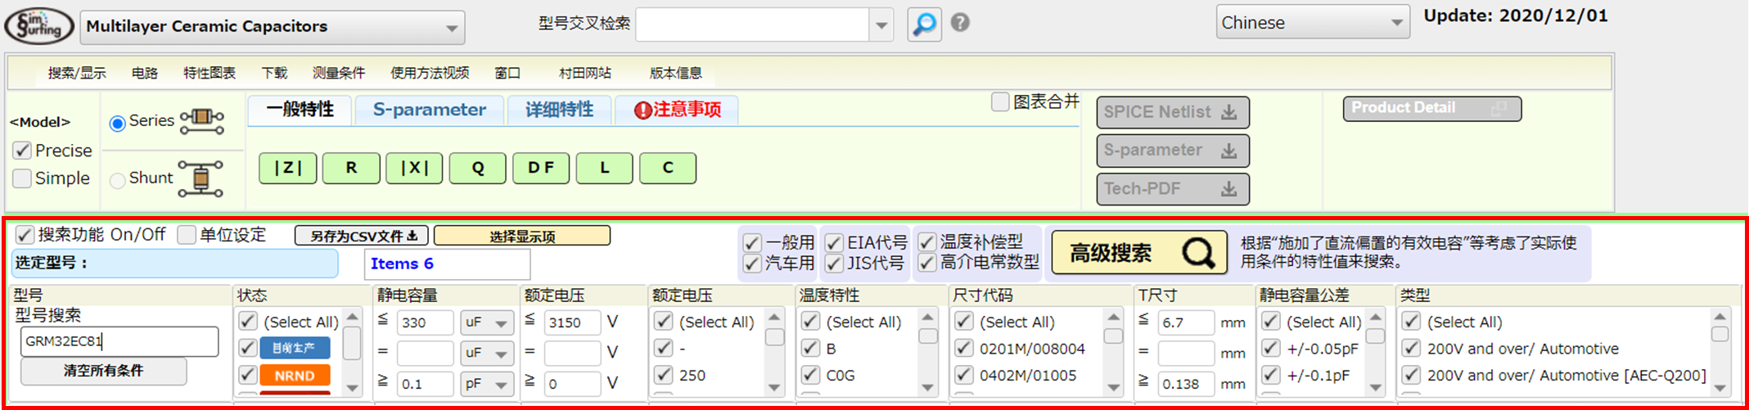Download the SPICE Netlist file
This screenshot has width=1749, height=410.
pos(1172,113)
